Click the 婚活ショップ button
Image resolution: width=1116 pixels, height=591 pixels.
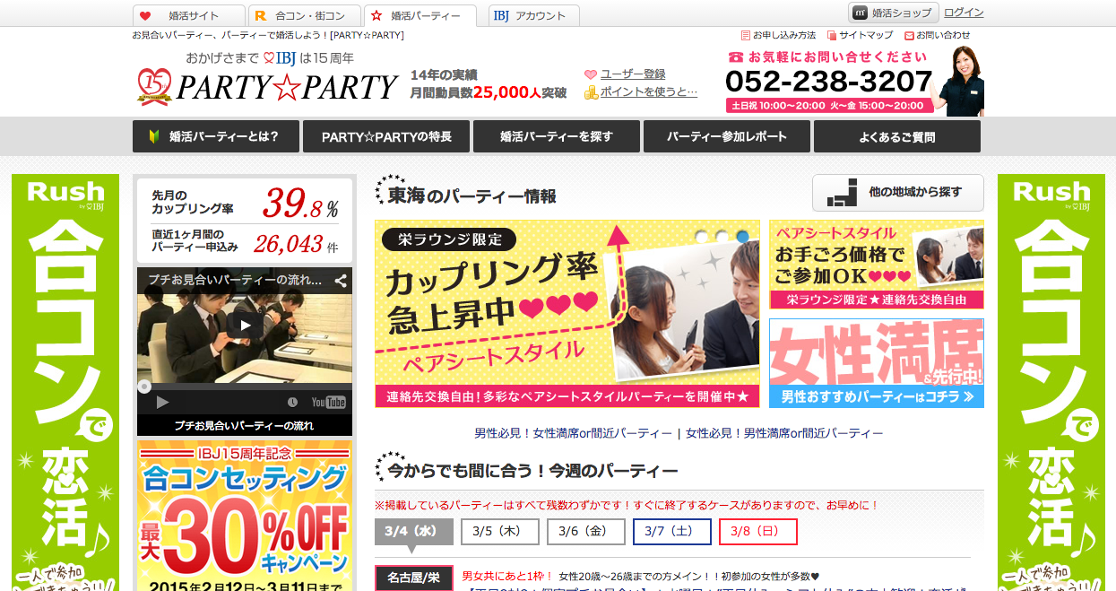tap(893, 13)
